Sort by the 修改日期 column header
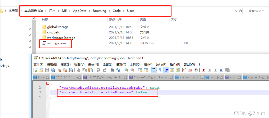 pyautogui.click(x=115, y=19)
